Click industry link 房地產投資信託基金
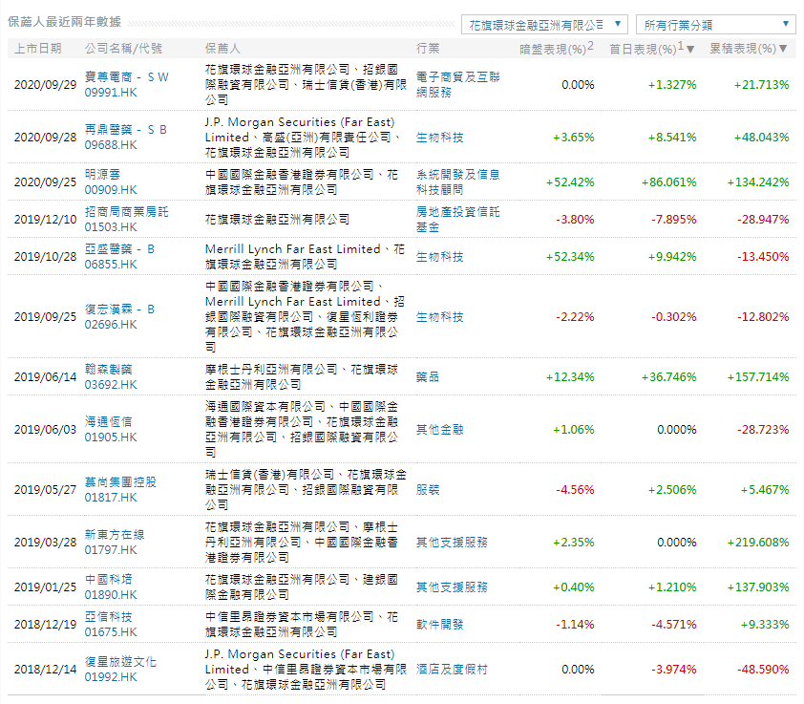This screenshot has height=704, width=804. [458, 219]
